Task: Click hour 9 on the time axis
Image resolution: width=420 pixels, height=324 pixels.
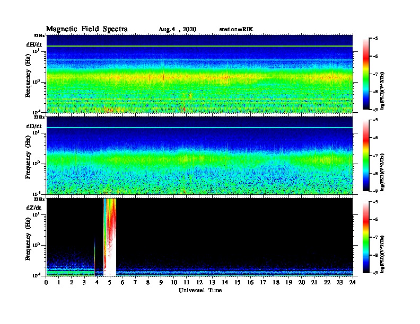Action: (x=161, y=282)
